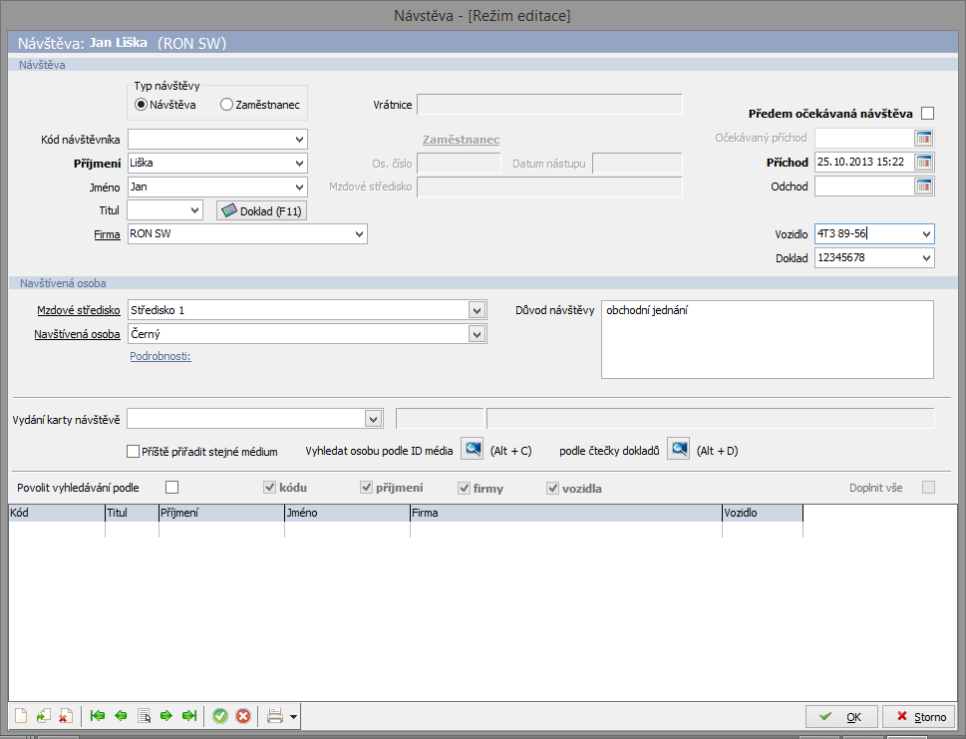The image size is (966, 739).
Task: Search person by media ID magnifier icon
Action: click(x=473, y=449)
